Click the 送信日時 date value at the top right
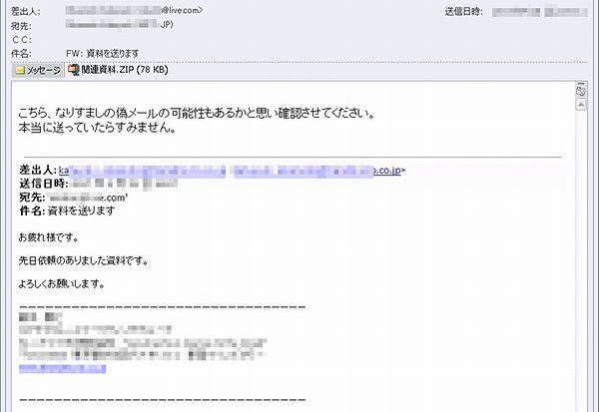 click(539, 12)
